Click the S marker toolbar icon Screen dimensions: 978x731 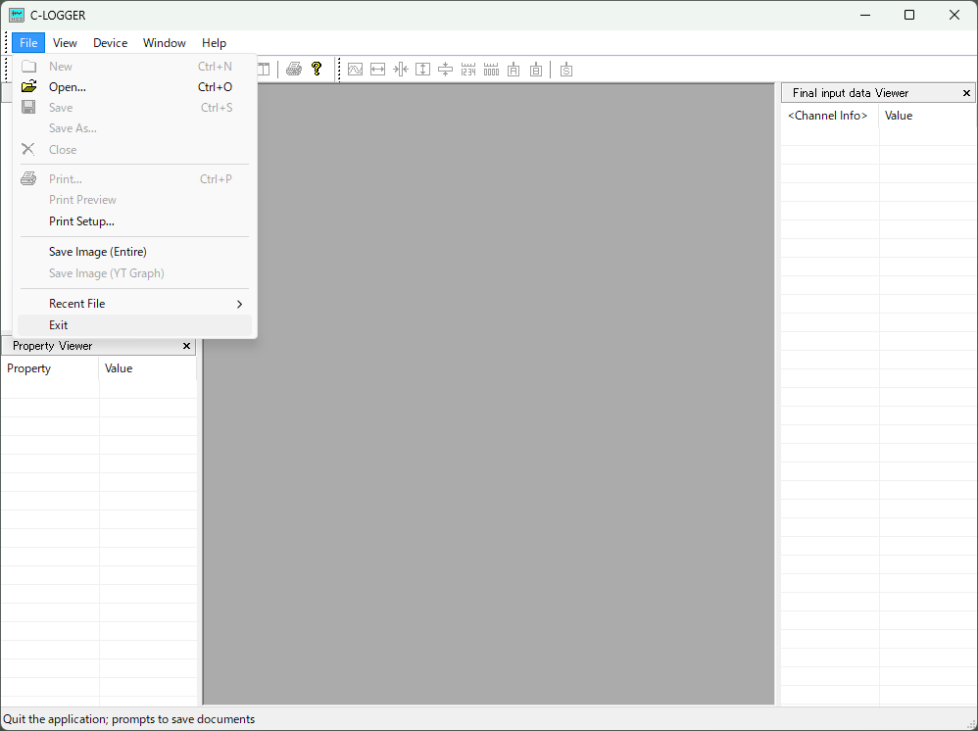click(x=566, y=70)
